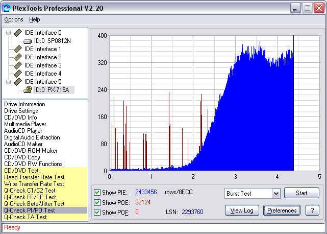
Task: Open CD/DVD Copy function
Action: tap(22, 157)
